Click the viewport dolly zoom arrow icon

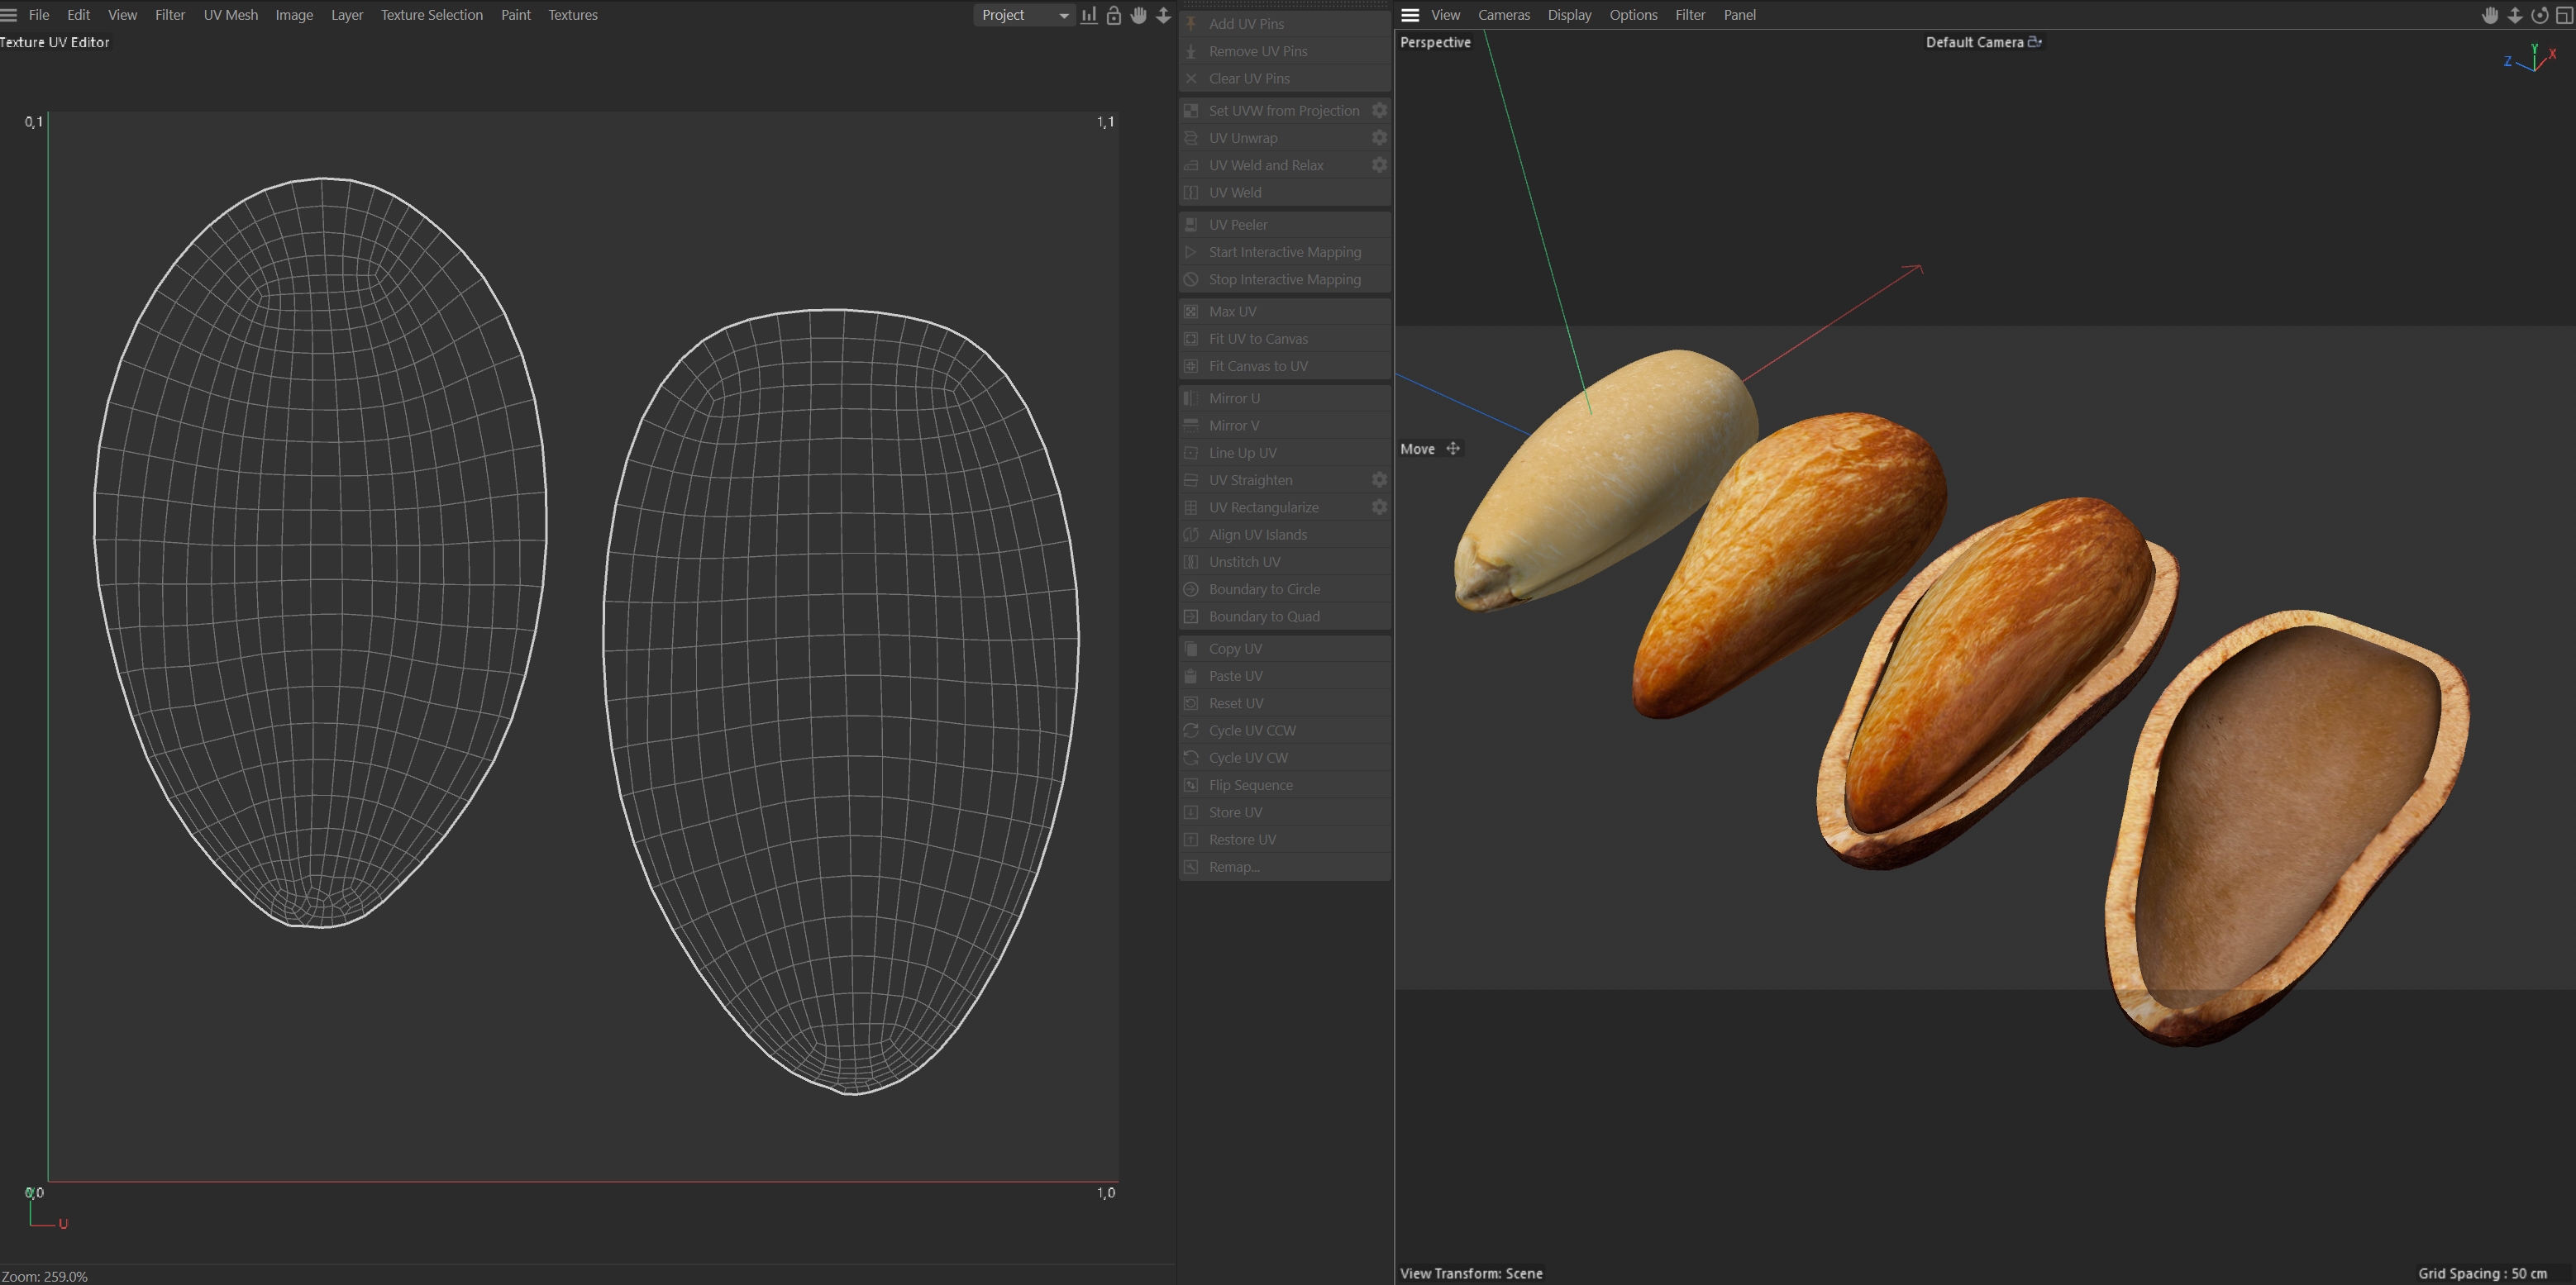(2514, 15)
